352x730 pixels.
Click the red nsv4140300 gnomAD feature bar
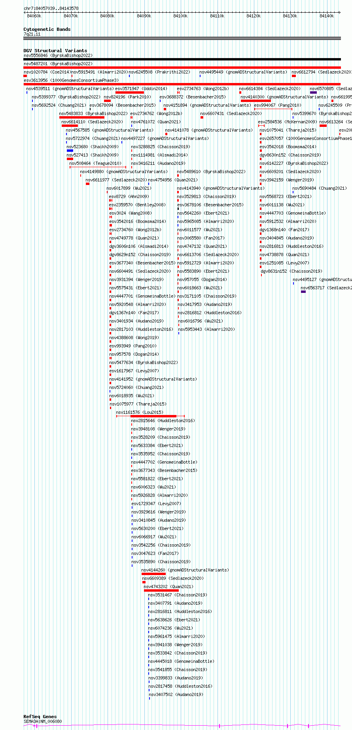[256, 101]
